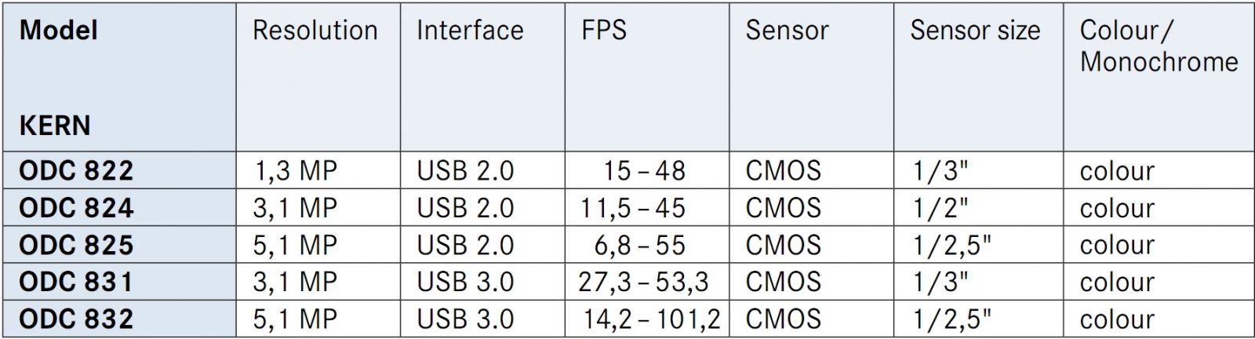The height and width of the screenshot is (339, 1255).
Task: Select the ODC 822 model cell
Action: click(x=76, y=170)
